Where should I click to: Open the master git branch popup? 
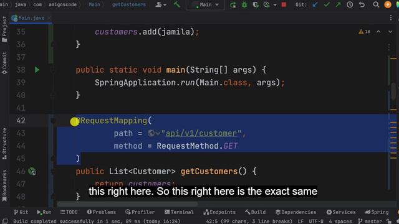click(370, 222)
